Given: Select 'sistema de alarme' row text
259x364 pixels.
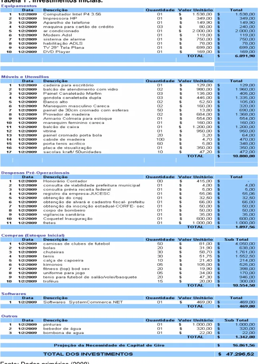Looking at the screenshot, I should click(64, 39).
